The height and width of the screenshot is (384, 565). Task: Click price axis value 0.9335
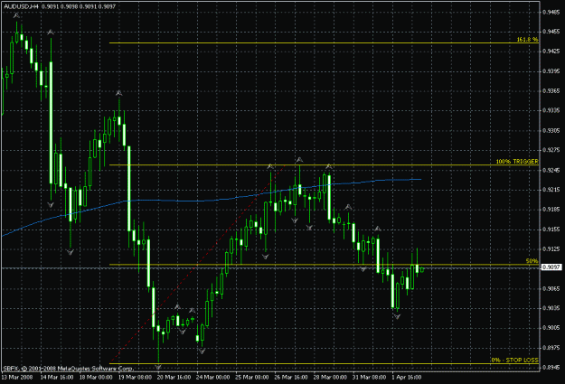551,110
